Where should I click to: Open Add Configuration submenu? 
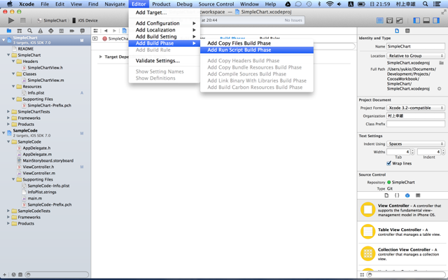click(x=164, y=23)
